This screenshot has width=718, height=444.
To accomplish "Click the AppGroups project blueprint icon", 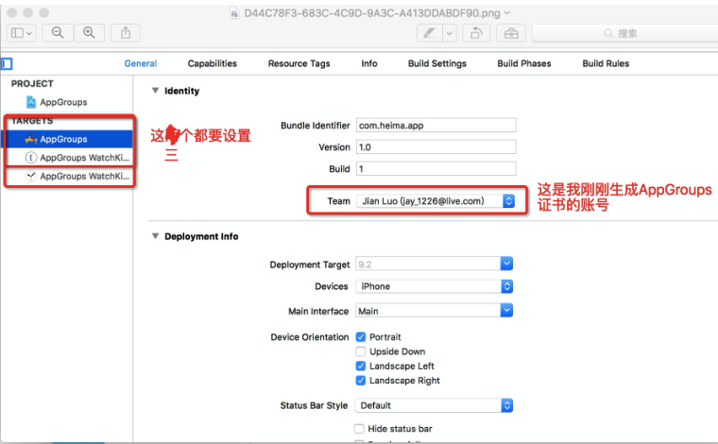I will [30, 102].
